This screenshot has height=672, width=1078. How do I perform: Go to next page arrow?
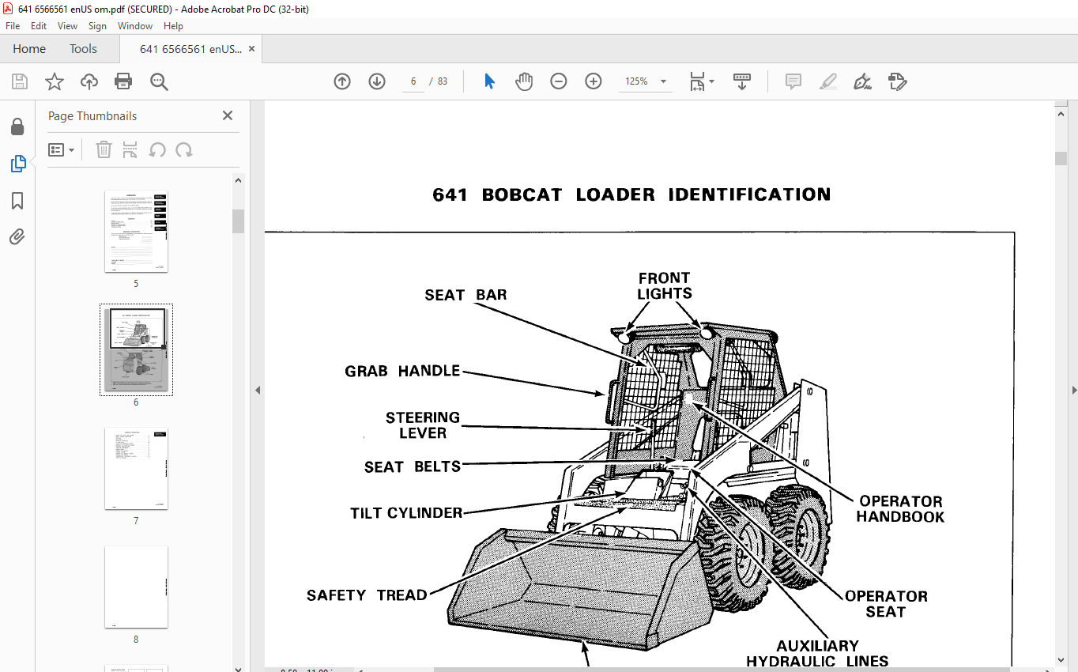coord(377,81)
